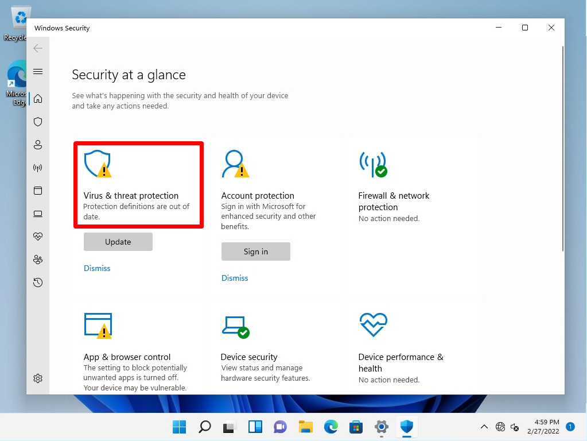Open Virus & threat protection title
587x441 pixels.
tap(131, 196)
